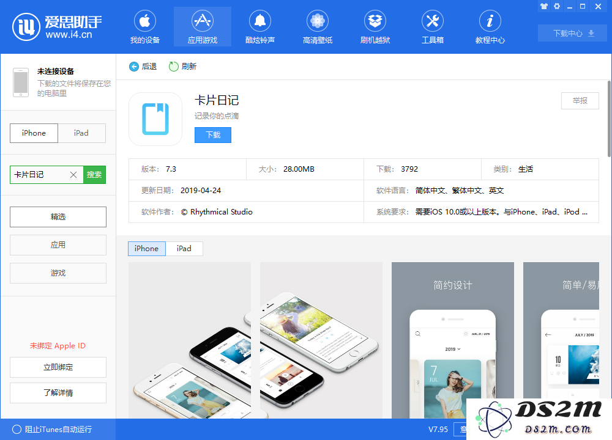Show iPad screenshots tab

tap(184, 249)
